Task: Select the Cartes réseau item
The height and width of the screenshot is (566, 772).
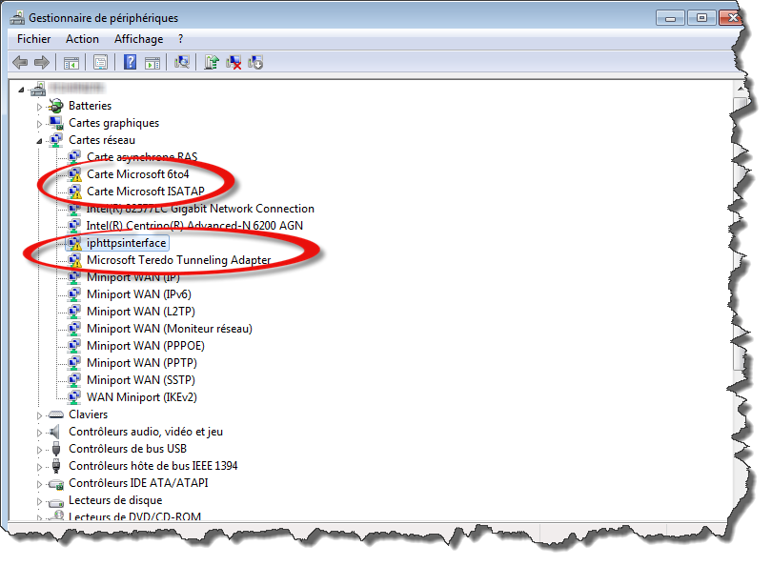Action: (102, 140)
